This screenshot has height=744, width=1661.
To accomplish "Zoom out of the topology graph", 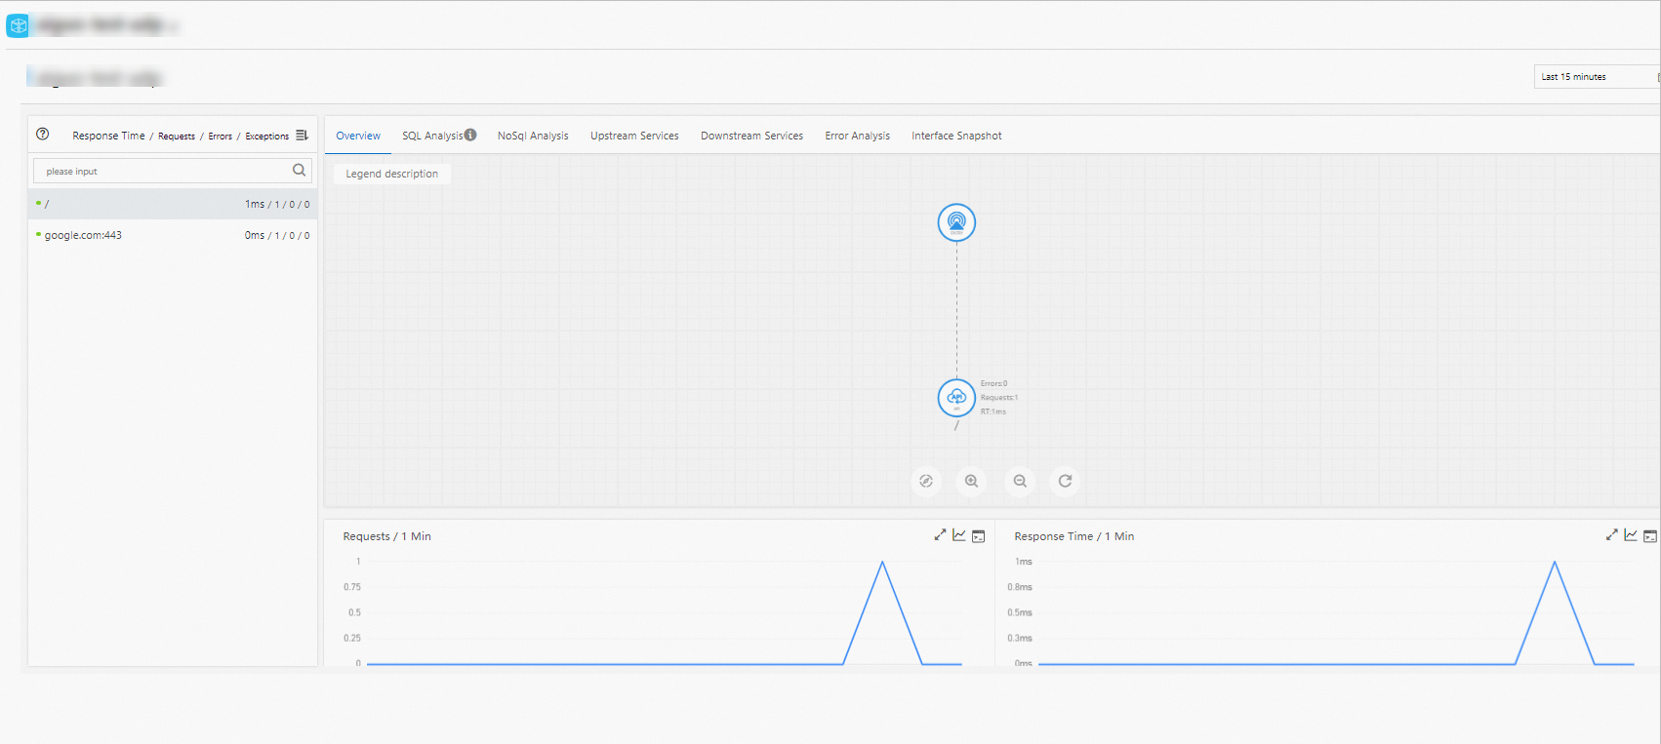I will (x=1020, y=481).
